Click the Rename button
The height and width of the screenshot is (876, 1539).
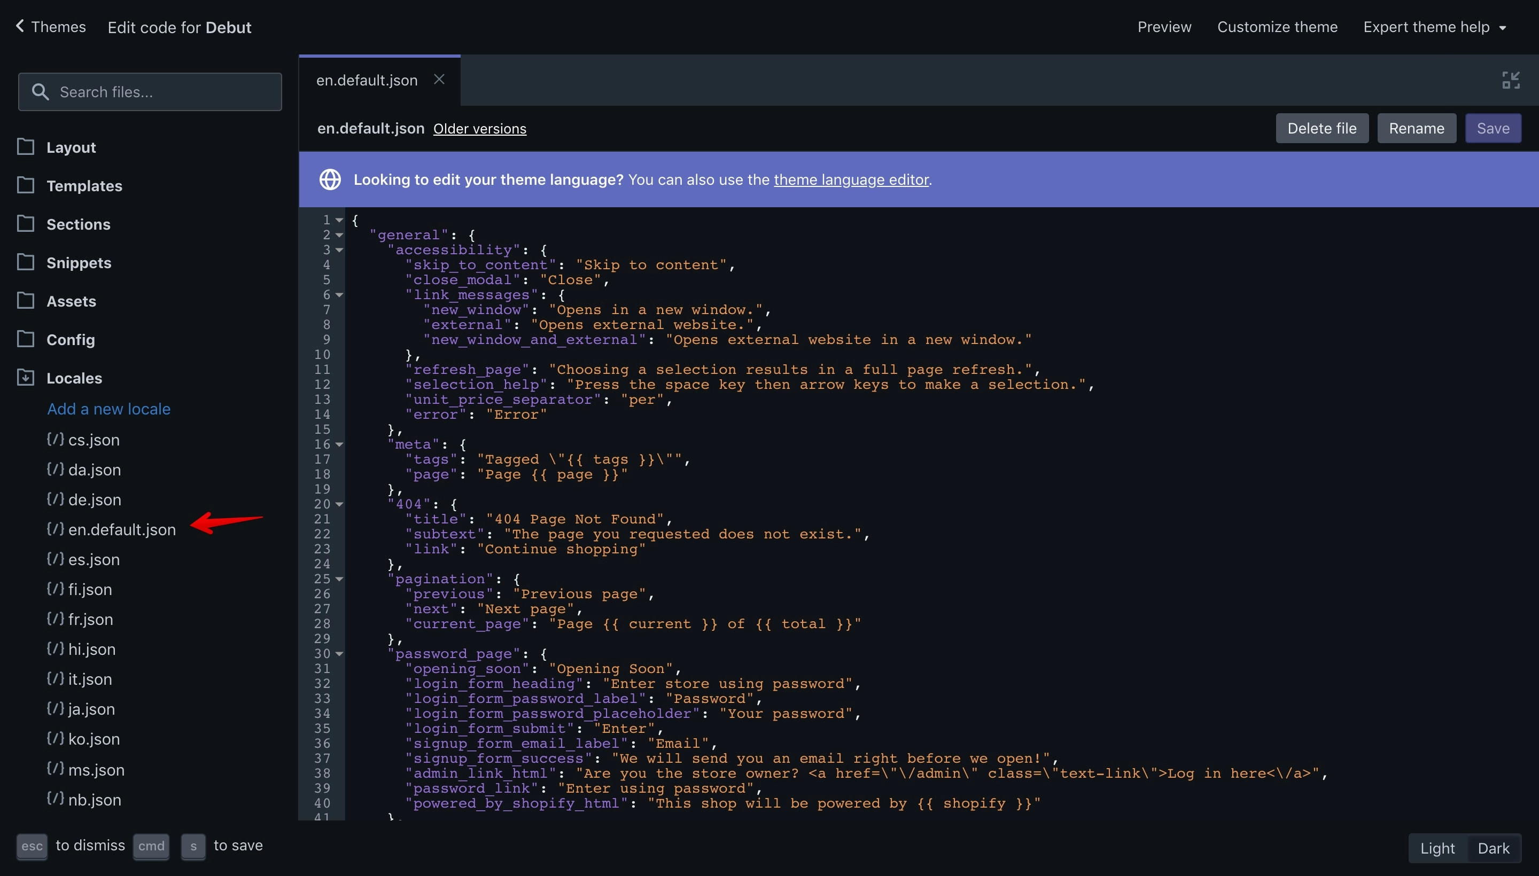(1416, 128)
